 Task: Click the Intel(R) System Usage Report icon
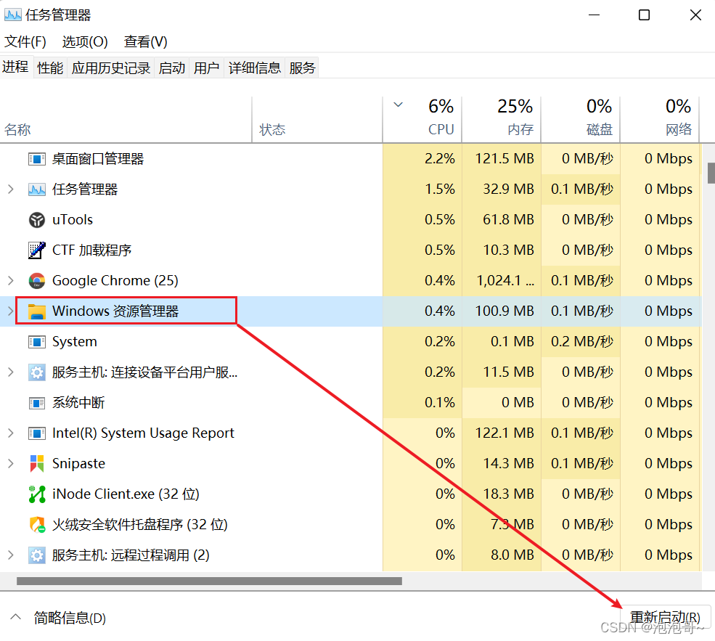tap(37, 433)
